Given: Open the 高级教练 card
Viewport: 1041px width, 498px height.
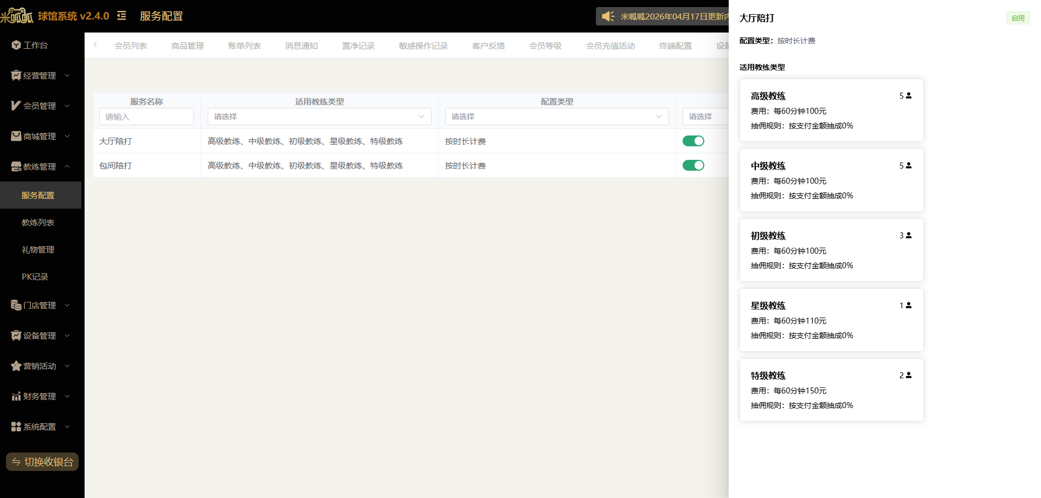Looking at the screenshot, I should click(831, 110).
